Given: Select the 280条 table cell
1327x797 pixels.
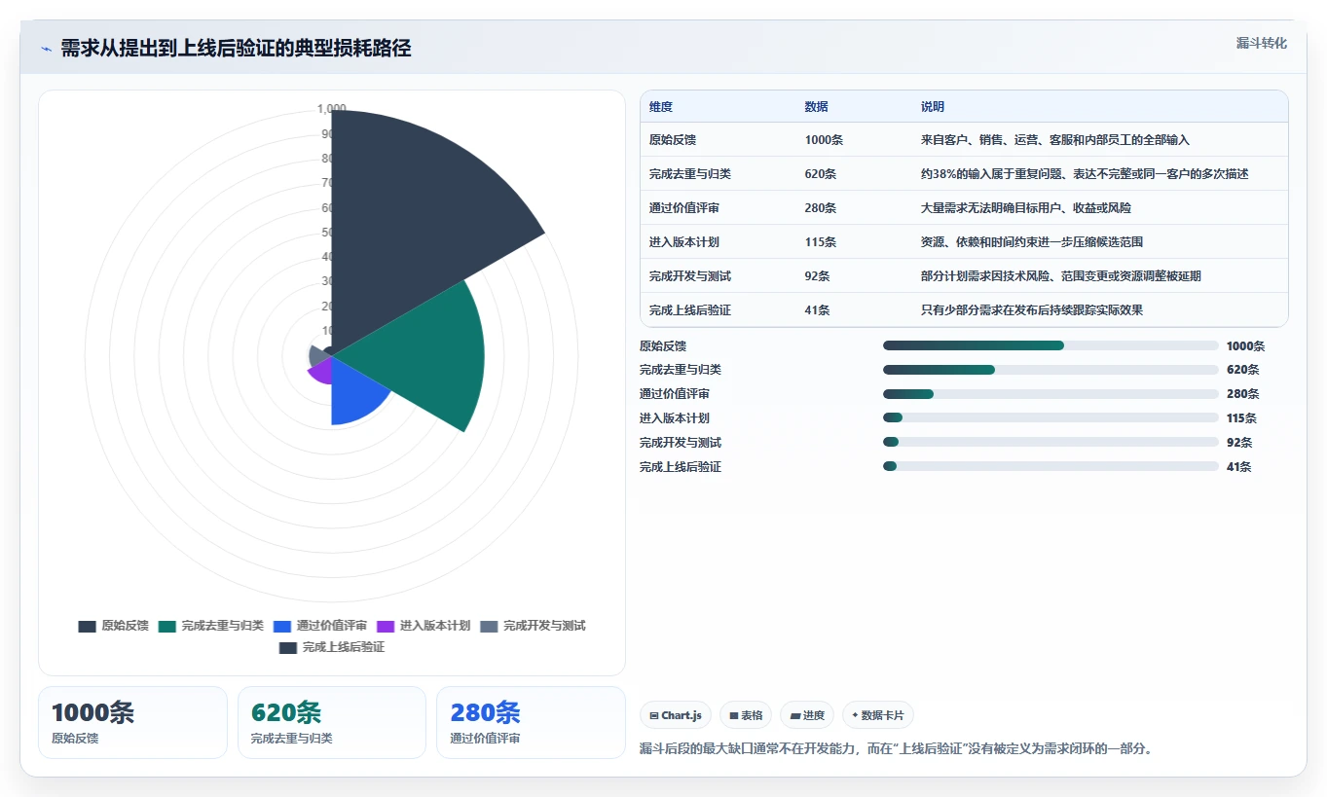Looking at the screenshot, I should tap(821, 208).
